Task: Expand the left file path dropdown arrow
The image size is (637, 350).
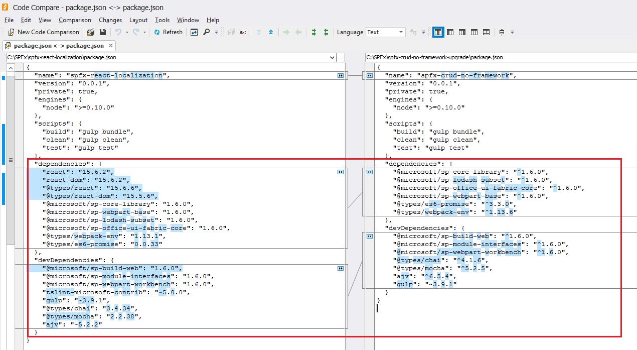Action: (332, 57)
